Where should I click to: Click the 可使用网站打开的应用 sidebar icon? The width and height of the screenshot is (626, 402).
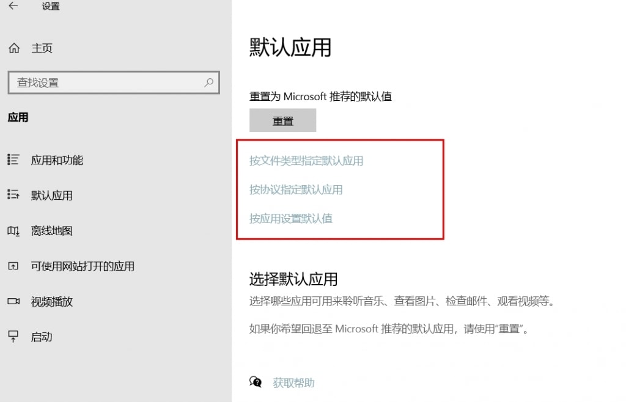point(13,266)
